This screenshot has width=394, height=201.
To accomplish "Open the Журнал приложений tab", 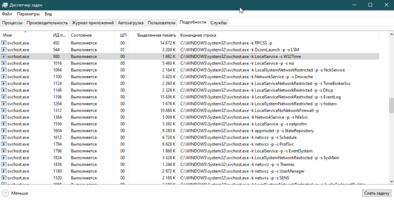I will 93,23.
